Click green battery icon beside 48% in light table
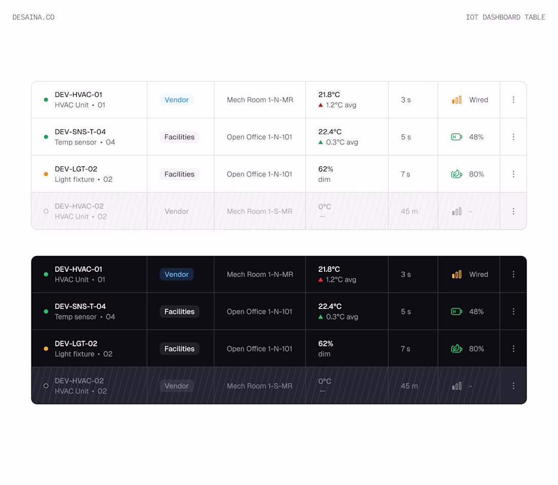 pyautogui.click(x=457, y=137)
